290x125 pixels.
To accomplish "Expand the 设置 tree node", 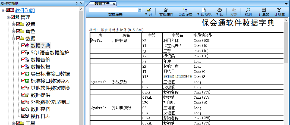I will 14,24.
